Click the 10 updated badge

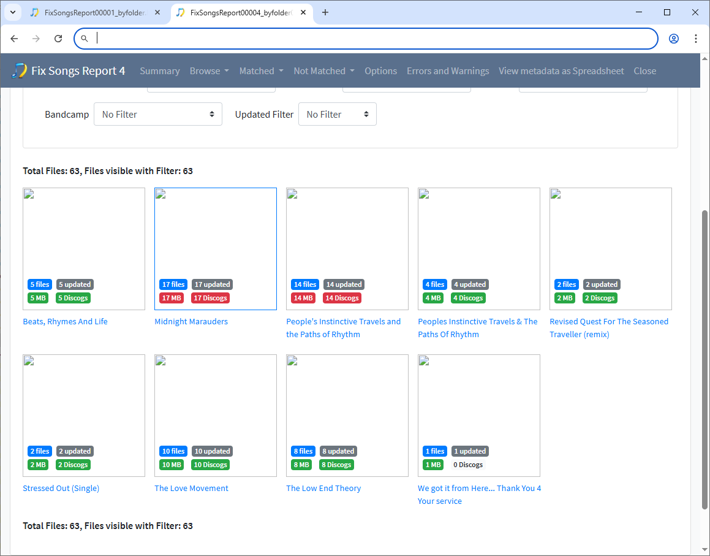click(x=213, y=451)
